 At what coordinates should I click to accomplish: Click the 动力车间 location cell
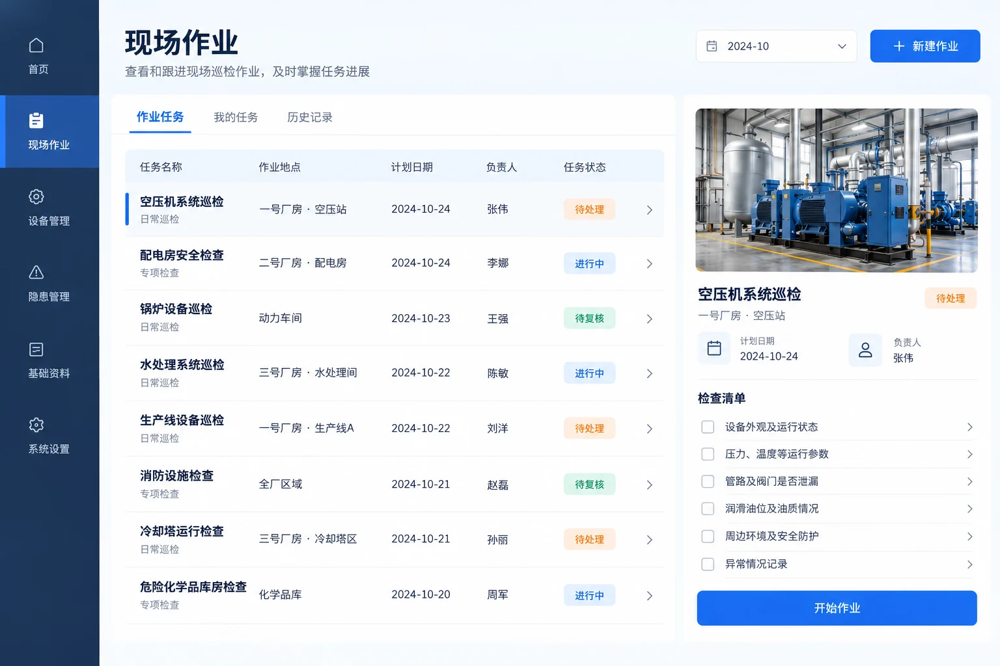point(280,318)
